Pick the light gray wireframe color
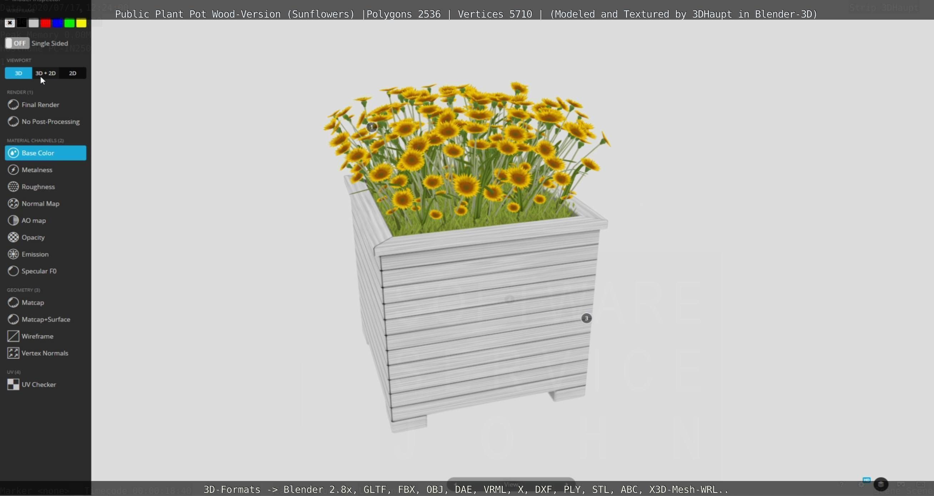934x496 pixels. pos(34,23)
